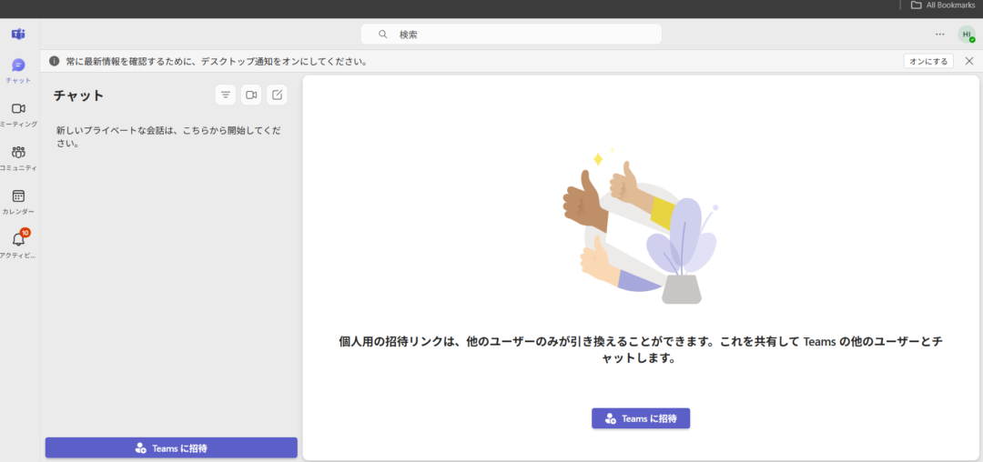
Task: Go to the コミュニティ sidebar section
Action: [x=19, y=158]
